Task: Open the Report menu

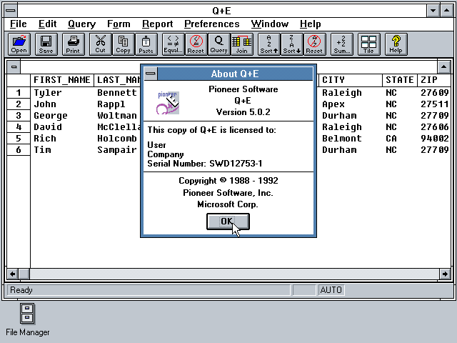Action: click(x=157, y=24)
